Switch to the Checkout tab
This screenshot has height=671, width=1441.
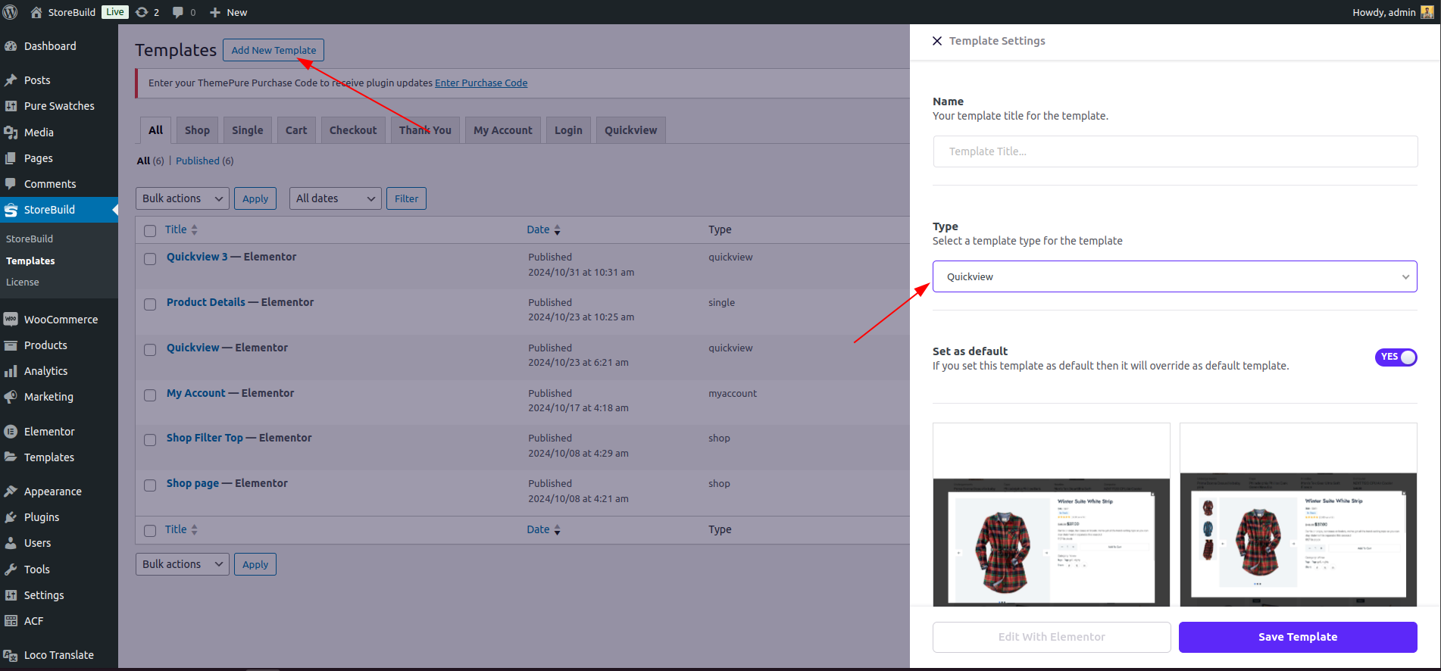tap(353, 130)
